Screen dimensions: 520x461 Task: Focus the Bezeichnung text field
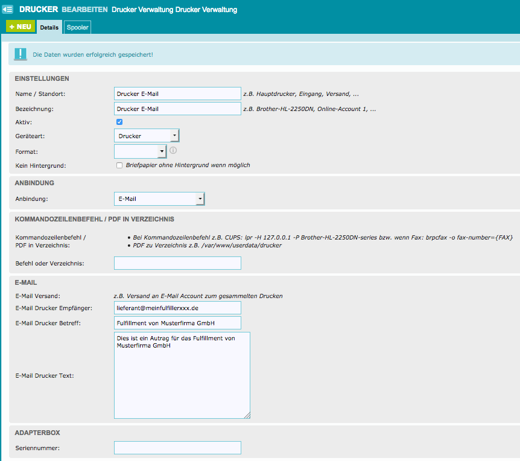(177, 109)
